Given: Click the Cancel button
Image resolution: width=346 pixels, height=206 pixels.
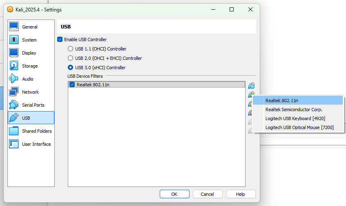Looking at the screenshot, I should pyautogui.click(x=208, y=194).
